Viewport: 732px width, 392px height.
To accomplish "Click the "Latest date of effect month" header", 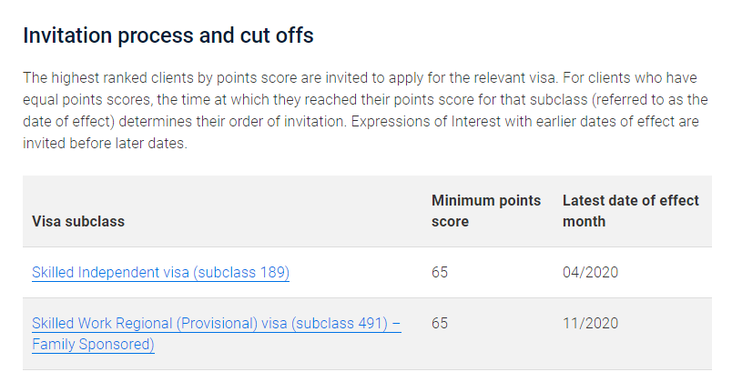I will (x=630, y=211).
